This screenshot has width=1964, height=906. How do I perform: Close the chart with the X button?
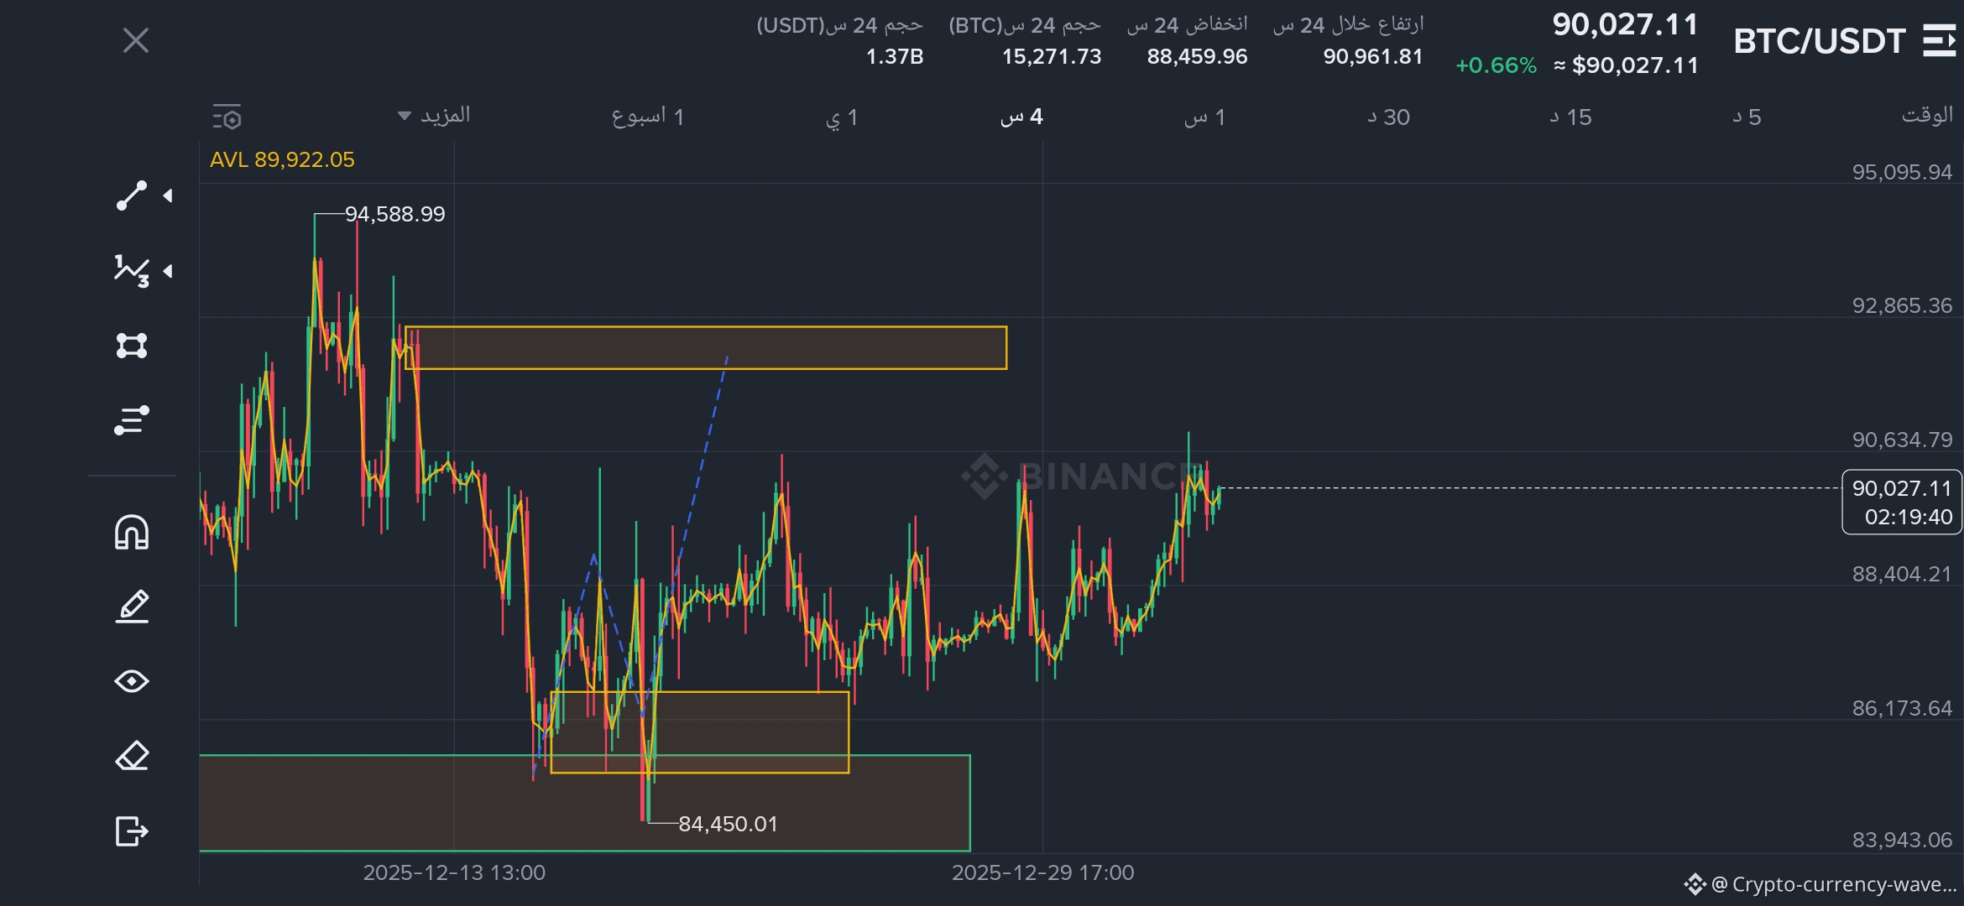[x=136, y=40]
